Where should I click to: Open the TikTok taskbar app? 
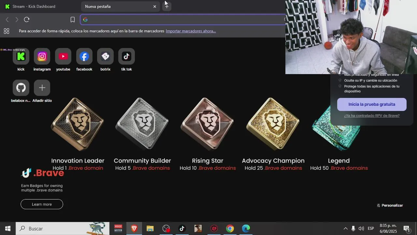click(182, 228)
